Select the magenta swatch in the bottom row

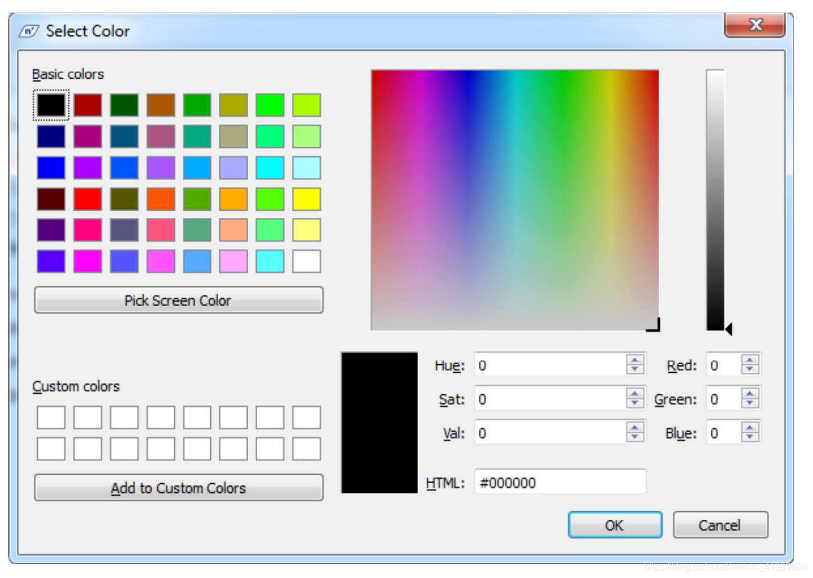pos(87,260)
